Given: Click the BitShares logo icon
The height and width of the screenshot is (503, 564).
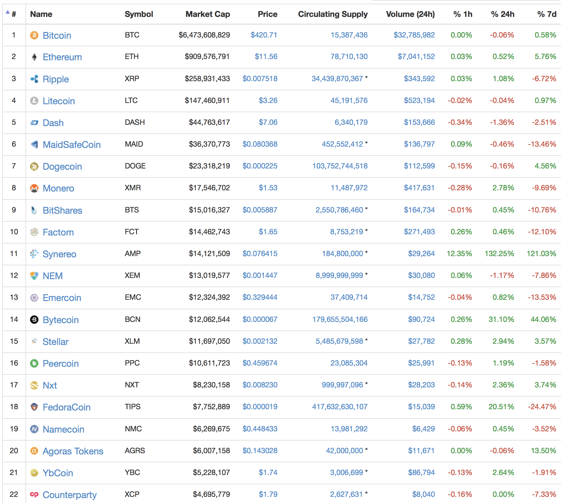Looking at the screenshot, I should 34,210.
